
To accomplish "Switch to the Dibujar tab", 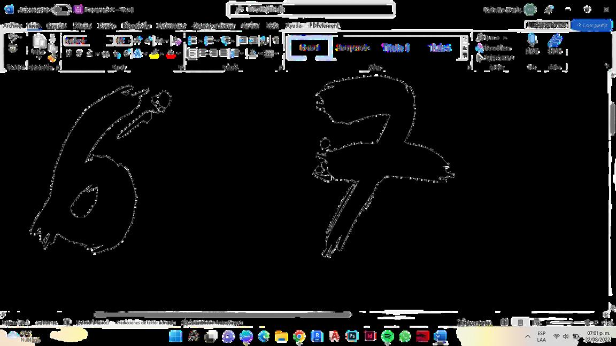I will [x=82, y=26].
